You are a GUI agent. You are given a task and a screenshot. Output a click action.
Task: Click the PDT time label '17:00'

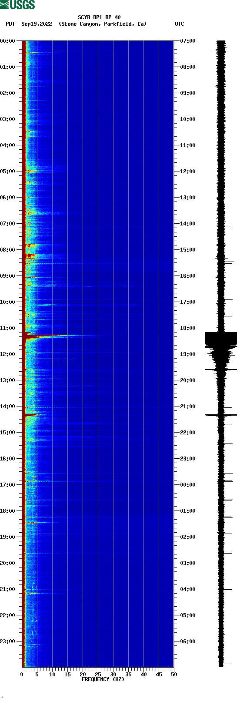click(8, 485)
